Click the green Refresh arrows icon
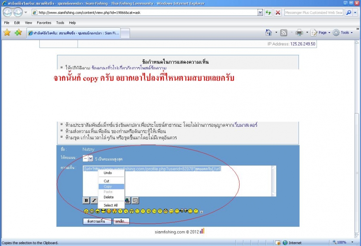The width and height of the screenshot is (361, 246). coord(269,12)
